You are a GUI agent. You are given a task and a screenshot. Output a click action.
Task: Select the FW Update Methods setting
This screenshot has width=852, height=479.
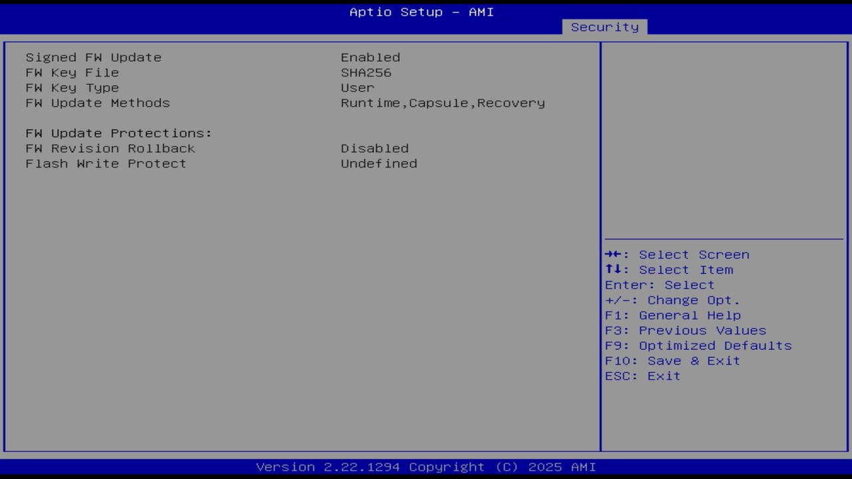click(x=97, y=103)
